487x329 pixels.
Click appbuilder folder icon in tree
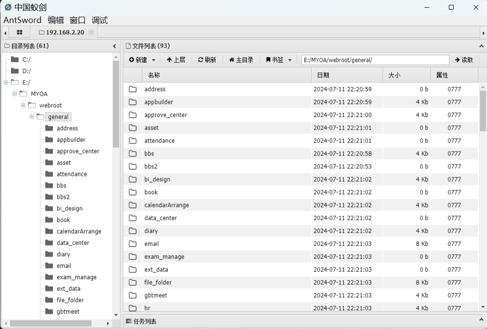point(49,140)
